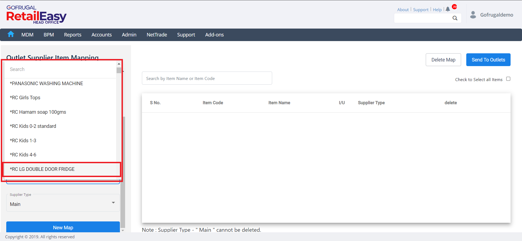
Task: Open the Reports menu
Action: [x=73, y=35]
